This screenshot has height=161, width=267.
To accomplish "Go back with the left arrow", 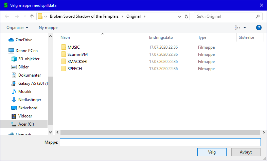I will pos(7,16).
